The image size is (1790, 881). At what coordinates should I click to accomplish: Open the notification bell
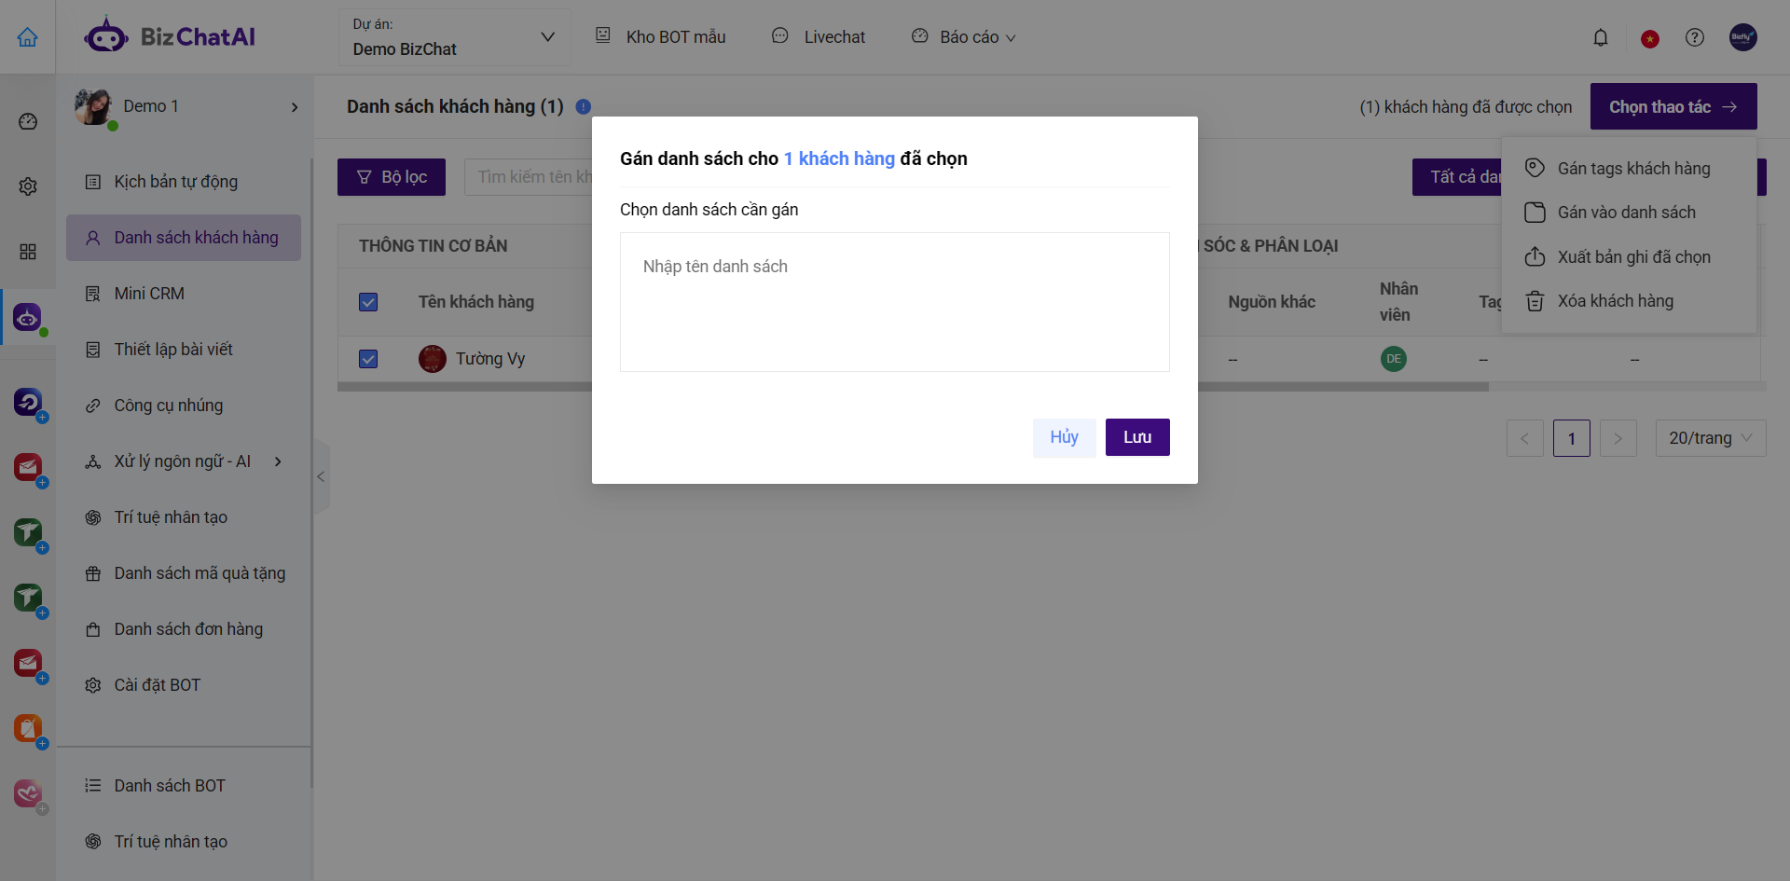pyautogui.click(x=1600, y=38)
